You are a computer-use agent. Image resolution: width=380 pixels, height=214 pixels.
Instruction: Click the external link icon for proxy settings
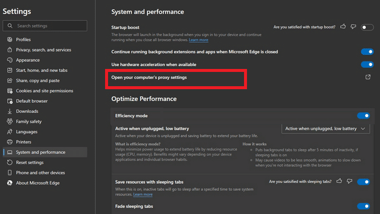(x=368, y=77)
